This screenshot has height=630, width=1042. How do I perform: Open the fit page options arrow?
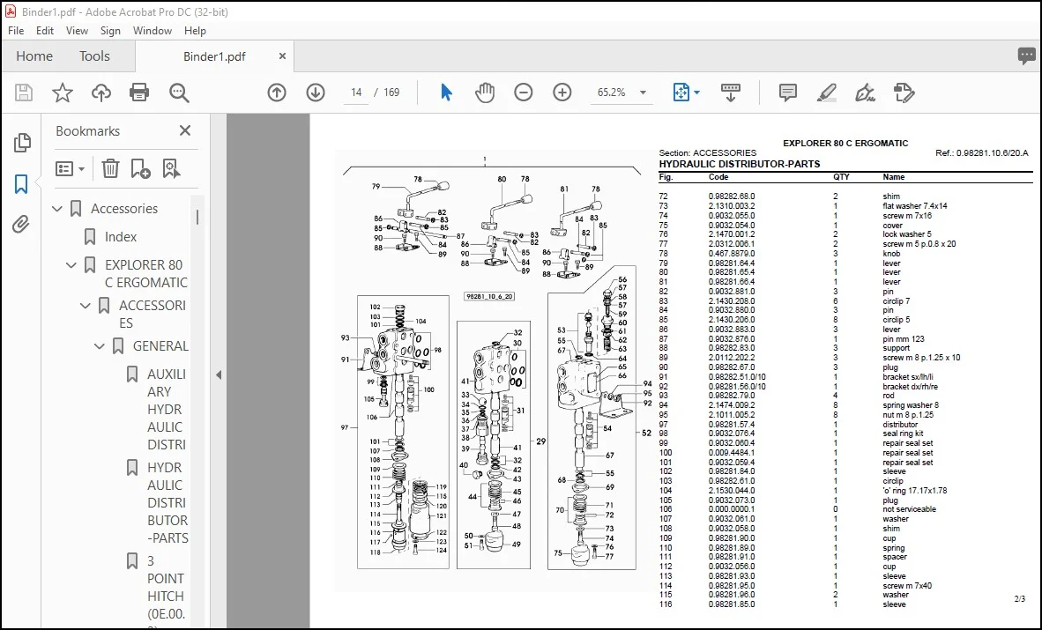tap(696, 93)
